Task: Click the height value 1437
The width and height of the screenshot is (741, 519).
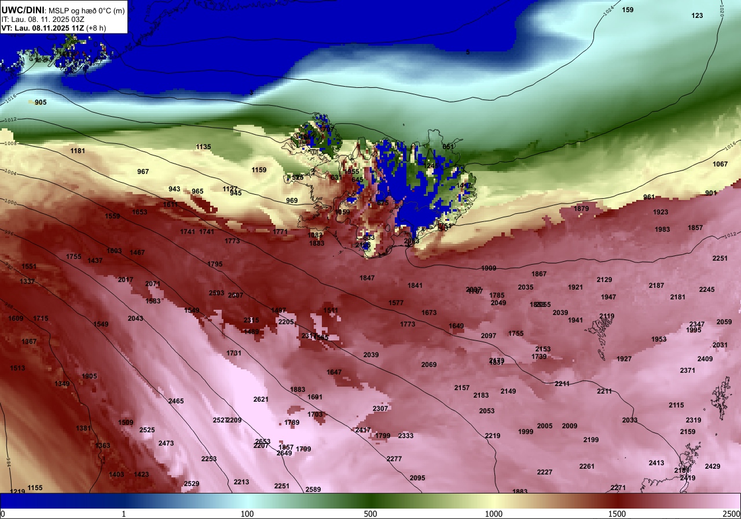Action: pyautogui.click(x=95, y=261)
